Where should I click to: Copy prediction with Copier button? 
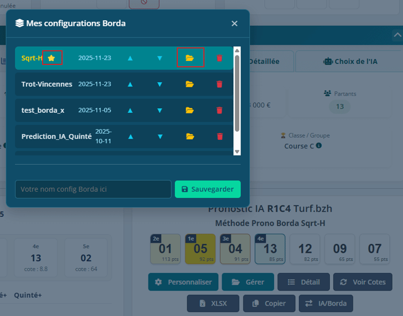pos(269,303)
